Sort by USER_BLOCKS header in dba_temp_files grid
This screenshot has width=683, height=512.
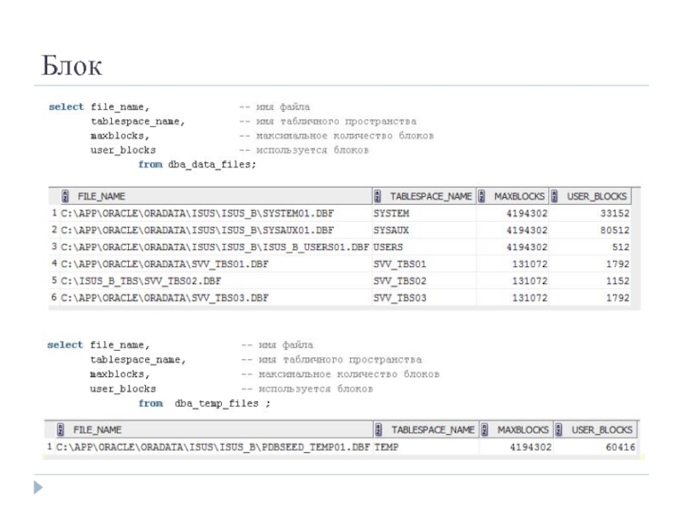(x=602, y=429)
